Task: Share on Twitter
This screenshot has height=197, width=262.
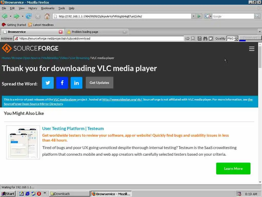Action: tap(48, 83)
